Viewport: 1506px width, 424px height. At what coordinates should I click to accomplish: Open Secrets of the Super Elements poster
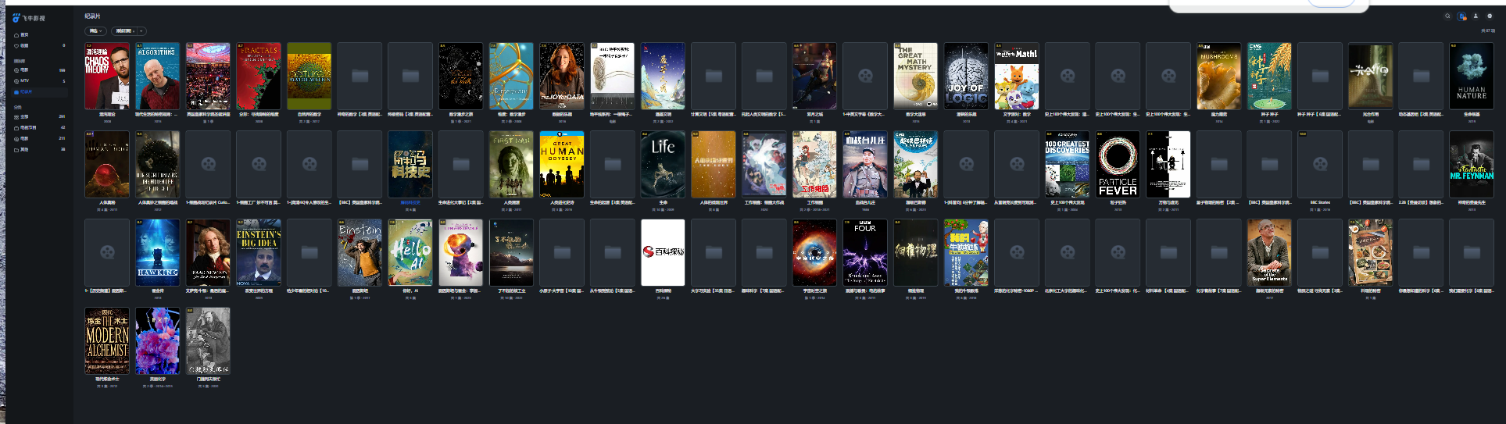tap(1270, 252)
